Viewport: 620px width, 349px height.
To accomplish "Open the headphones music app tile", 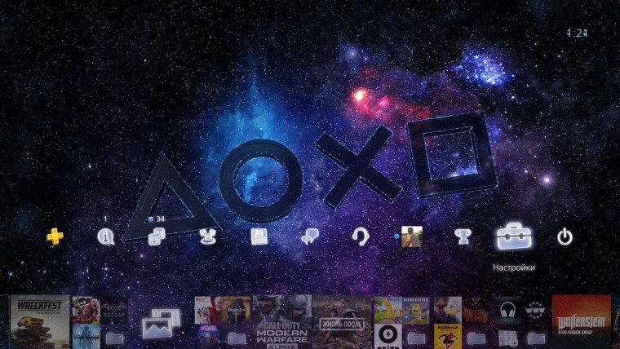I will pos(508,310).
